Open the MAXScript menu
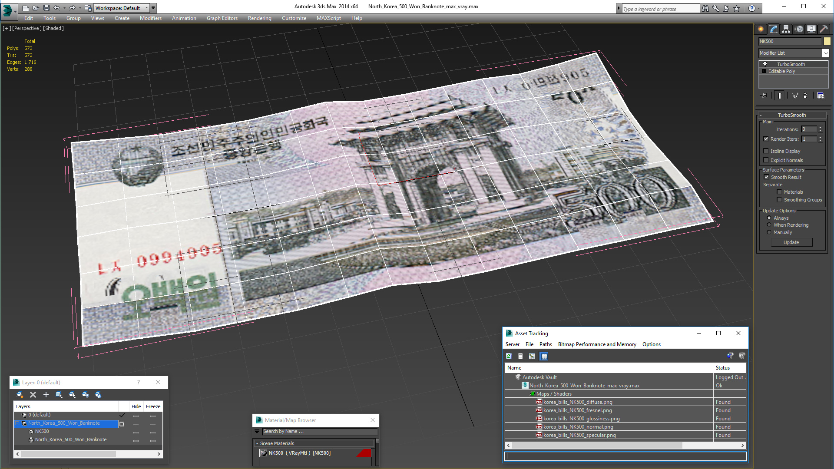This screenshot has width=834, height=469. click(328, 18)
